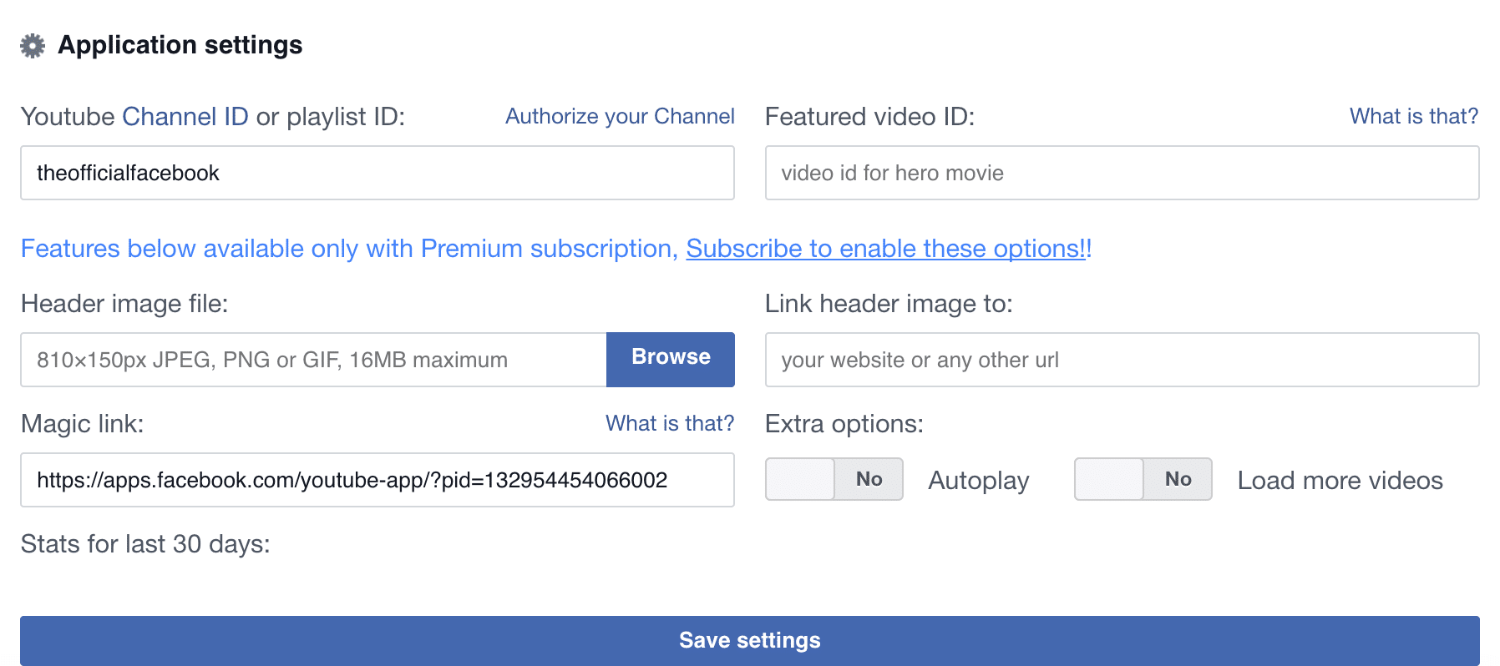Toggle the Autoplay switch

(834, 479)
